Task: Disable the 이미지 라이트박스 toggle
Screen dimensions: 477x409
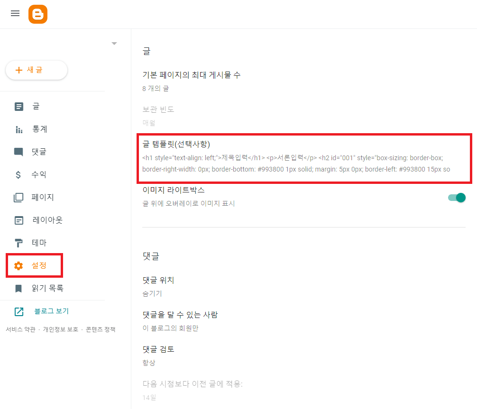Action: 456,198
